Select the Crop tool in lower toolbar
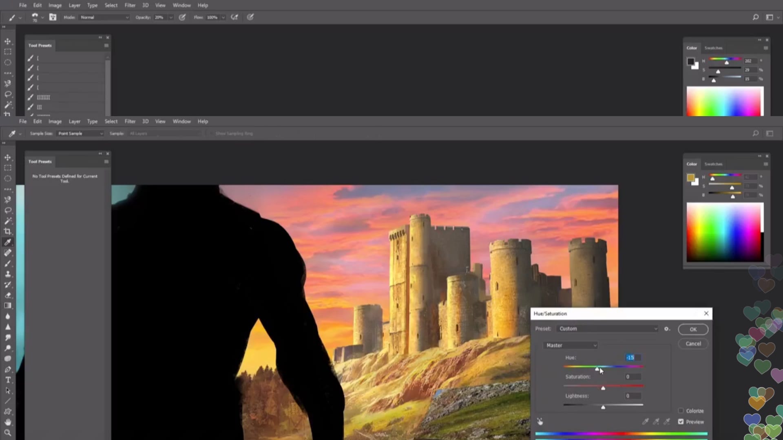The width and height of the screenshot is (783, 440). pyautogui.click(x=8, y=231)
